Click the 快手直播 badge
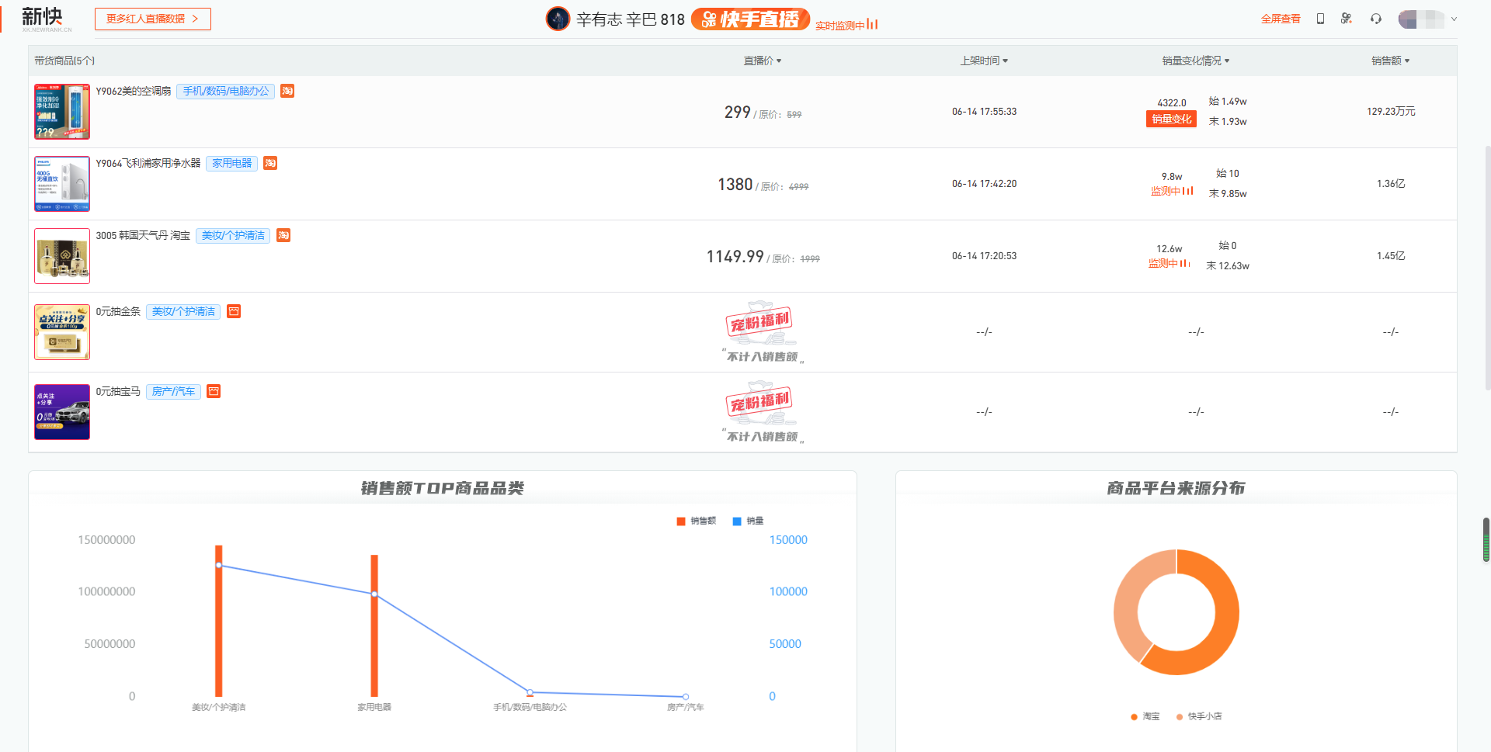The image size is (1491, 752). tap(750, 19)
